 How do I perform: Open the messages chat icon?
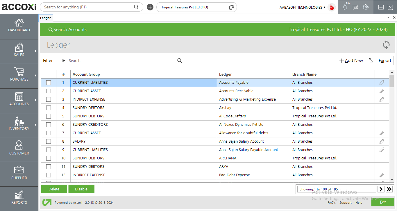[x=355, y=7]
